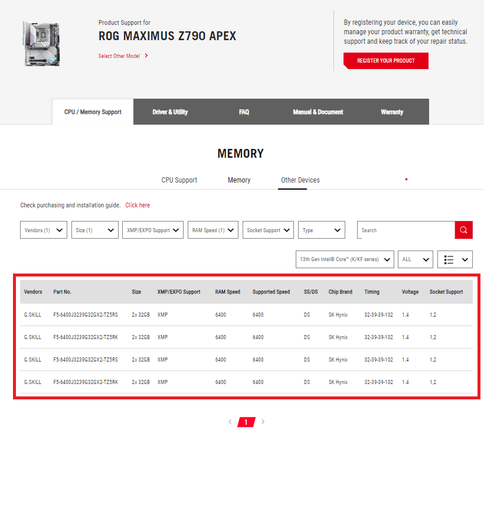Click the red Click here guide link
Screen dimensions: 484x514
[138, 205]
